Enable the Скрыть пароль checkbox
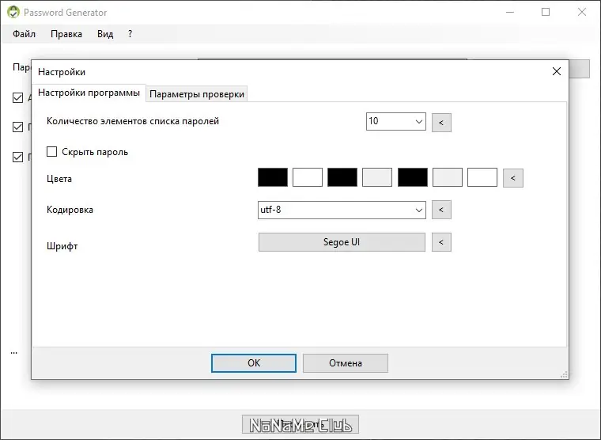Viewport: 601px width, 440px height. (51, 151)
